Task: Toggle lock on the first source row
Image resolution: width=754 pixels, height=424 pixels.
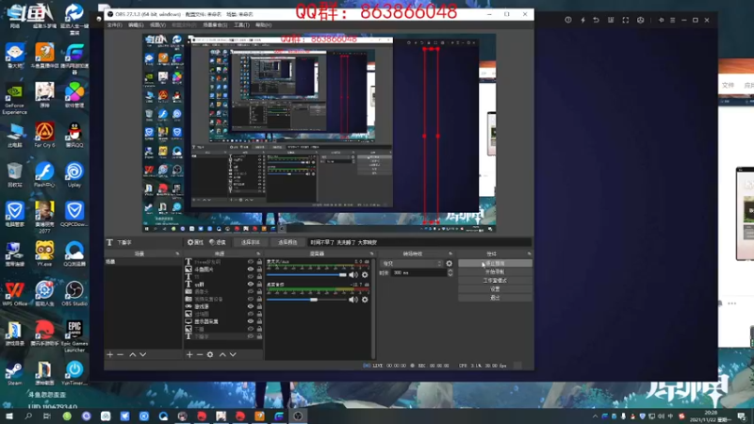Action: click(x=259, y=262)
